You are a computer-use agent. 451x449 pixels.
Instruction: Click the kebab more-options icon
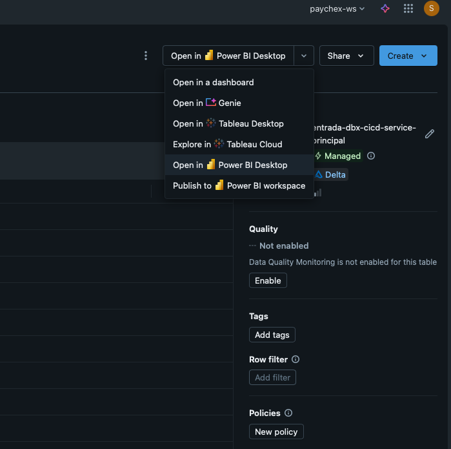[x=146, y=56]
